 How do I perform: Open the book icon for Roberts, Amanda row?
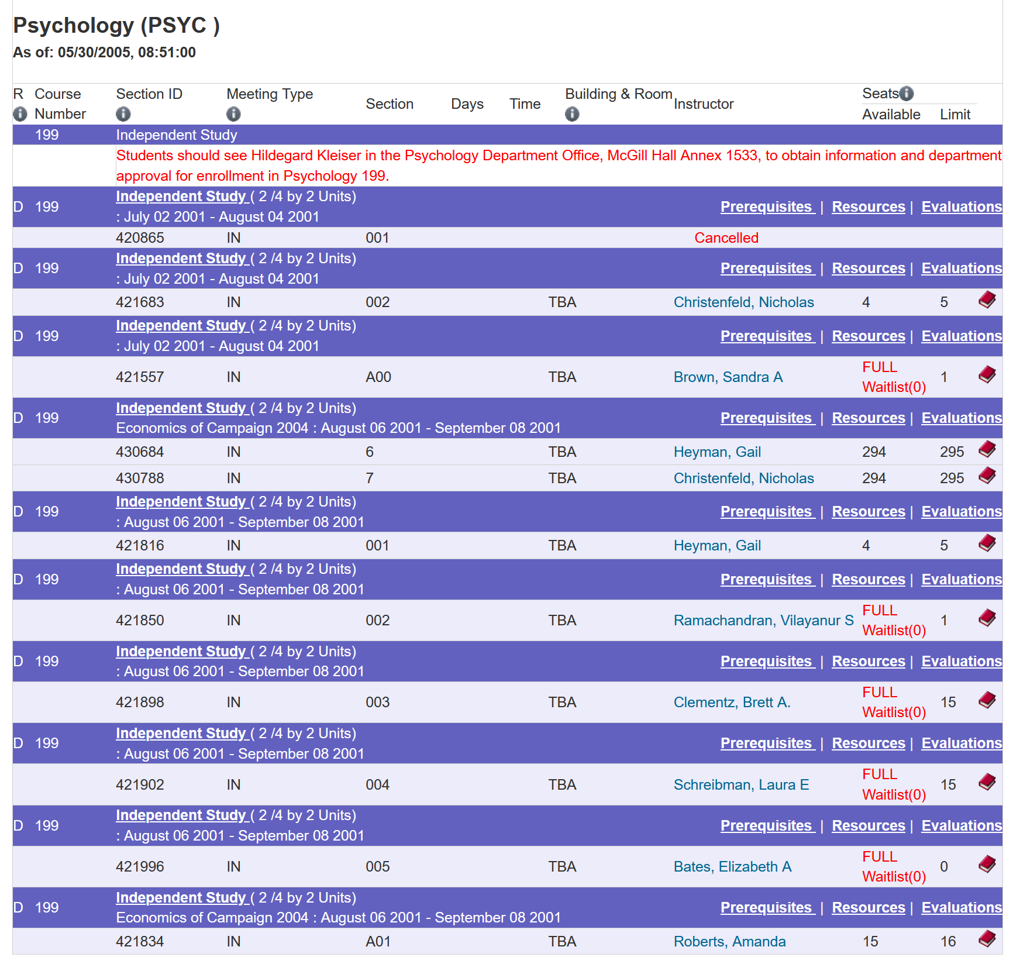(987, 939)
